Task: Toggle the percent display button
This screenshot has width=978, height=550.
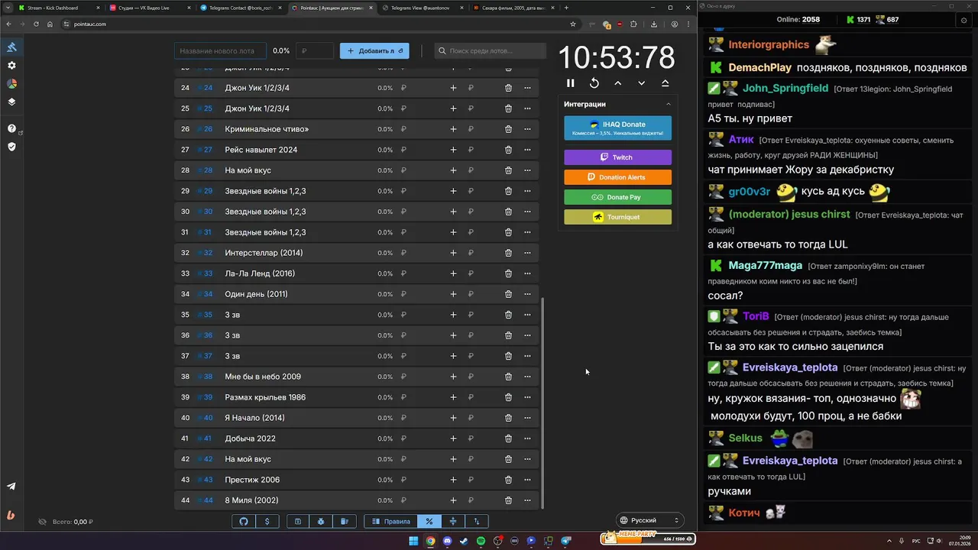Action: click(429, 521)
